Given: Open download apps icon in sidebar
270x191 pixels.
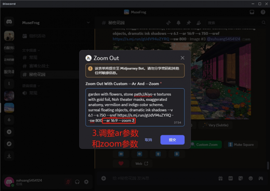Looking at the screenshot, I should point(9,156).
